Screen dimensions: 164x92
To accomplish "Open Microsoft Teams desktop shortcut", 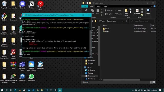I will 22,66.
